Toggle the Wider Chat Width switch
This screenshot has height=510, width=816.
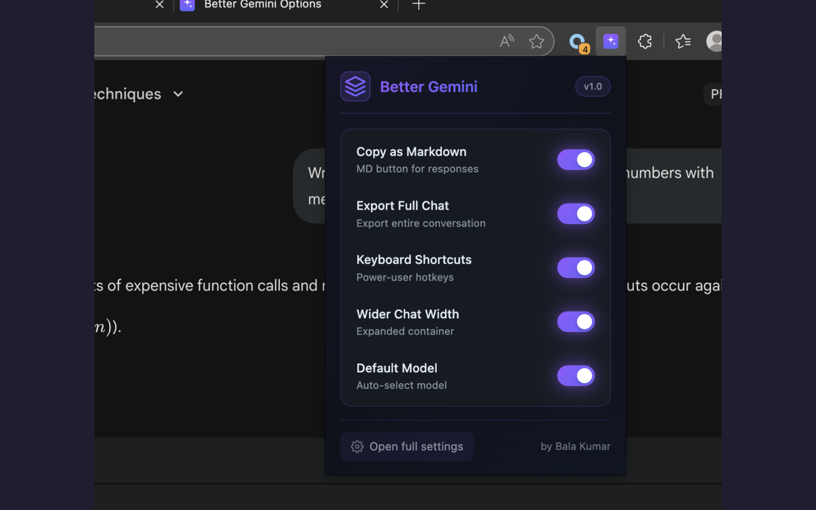576,322
